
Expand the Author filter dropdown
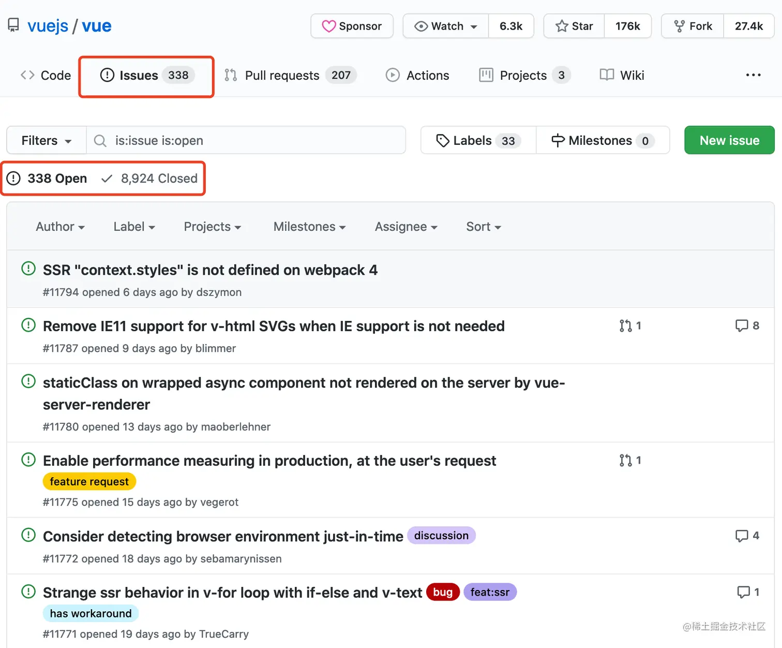coord(60,227)
